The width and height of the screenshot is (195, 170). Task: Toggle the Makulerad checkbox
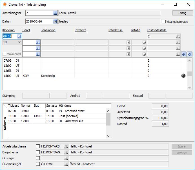(x=4, y=54)
